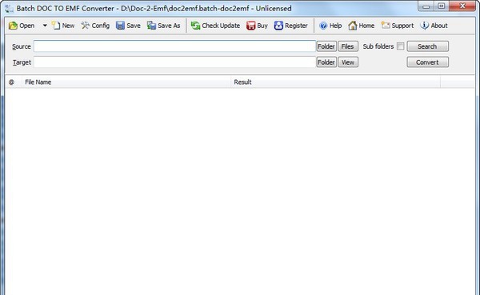
Task: Open Support from the toolbar
Action: 398,26
